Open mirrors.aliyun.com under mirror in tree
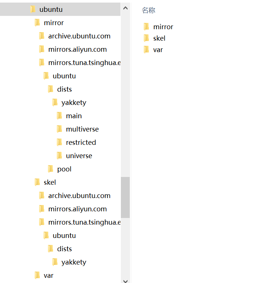Image resolution: width=276 pixels, height=283 pixels. pos(77,49)
